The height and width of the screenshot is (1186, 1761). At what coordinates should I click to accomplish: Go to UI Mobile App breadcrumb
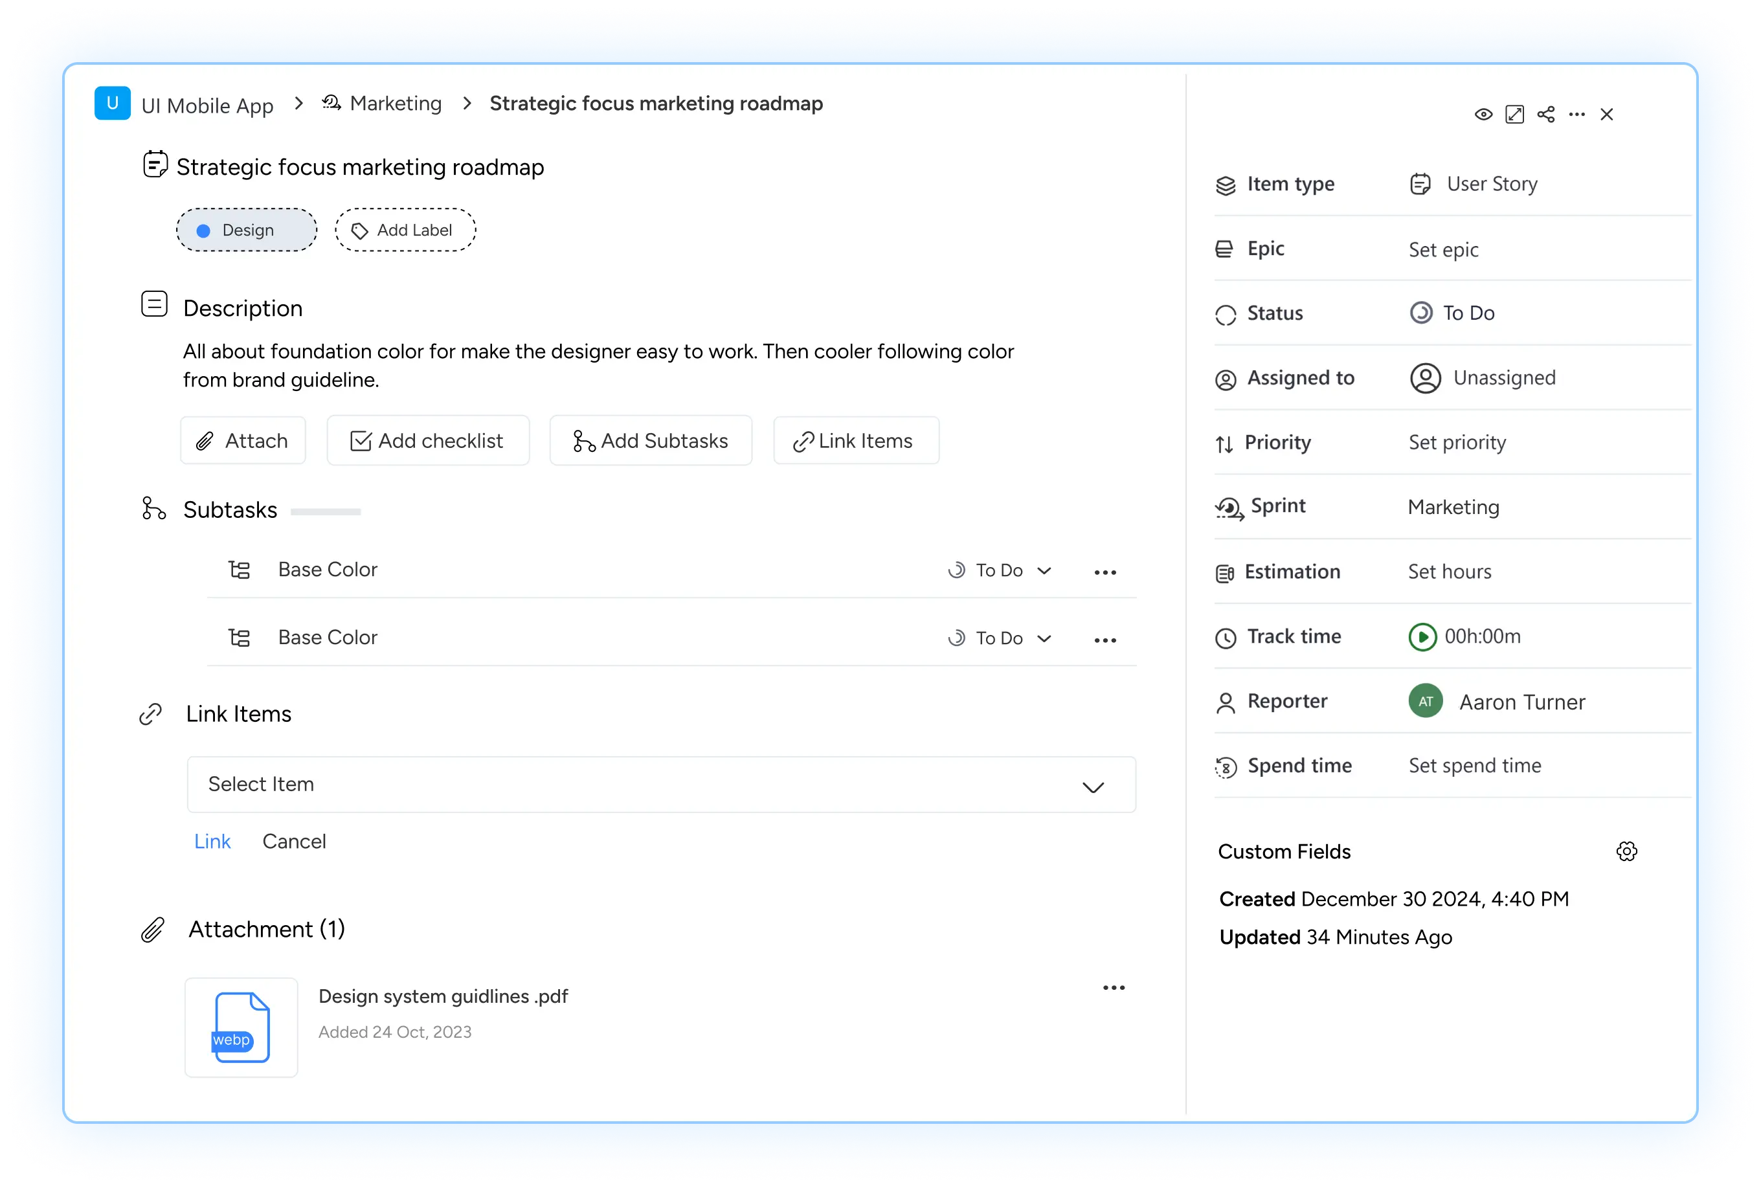pyautogui.click(x=207, y=105)
